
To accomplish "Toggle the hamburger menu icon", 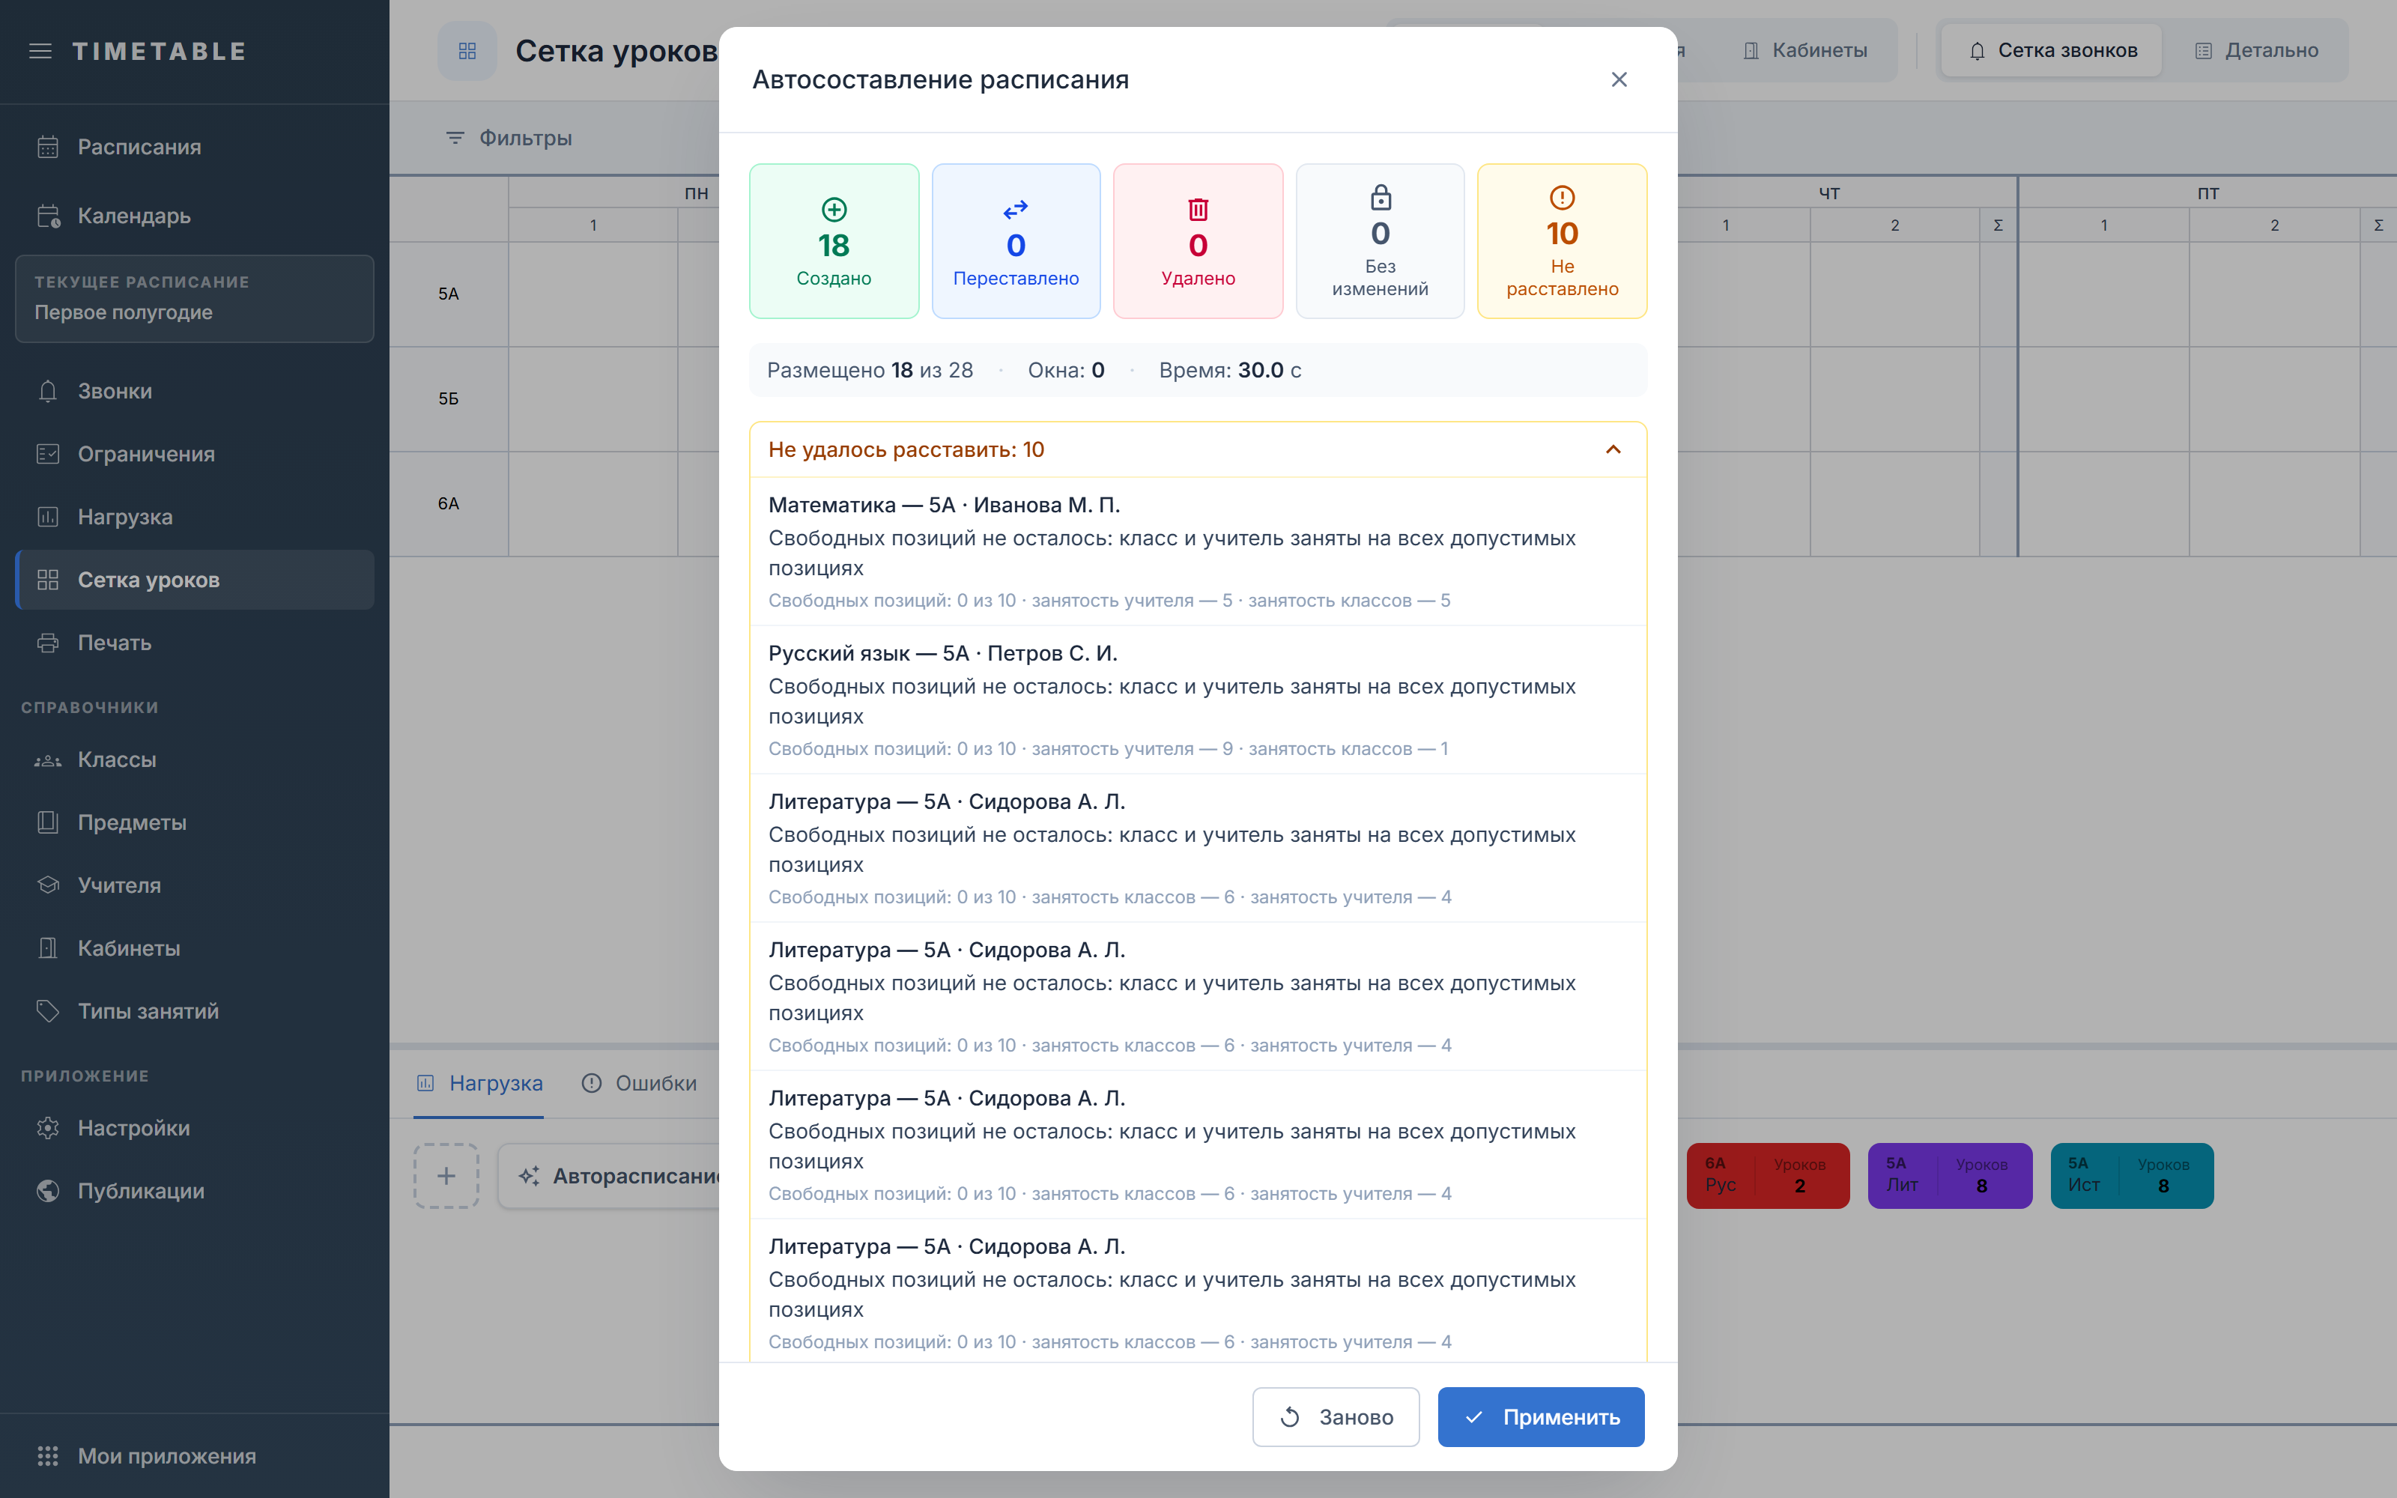I will [x=40, y=50].
